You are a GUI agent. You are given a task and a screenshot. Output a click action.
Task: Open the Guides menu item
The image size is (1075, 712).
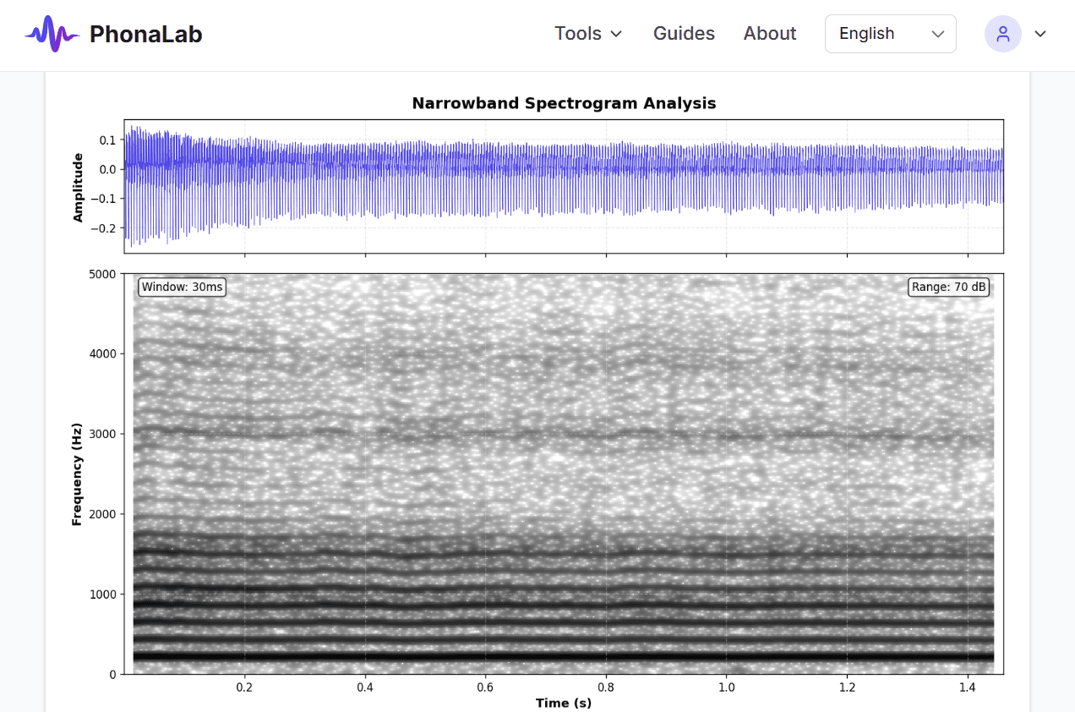pyautogui.click(x=684, y=34)
